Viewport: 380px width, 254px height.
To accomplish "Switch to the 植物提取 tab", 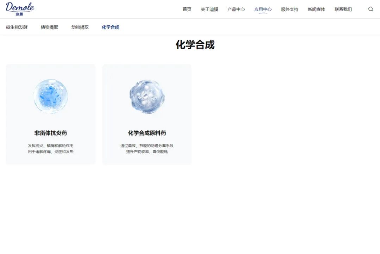I will [x=50, y=27].
